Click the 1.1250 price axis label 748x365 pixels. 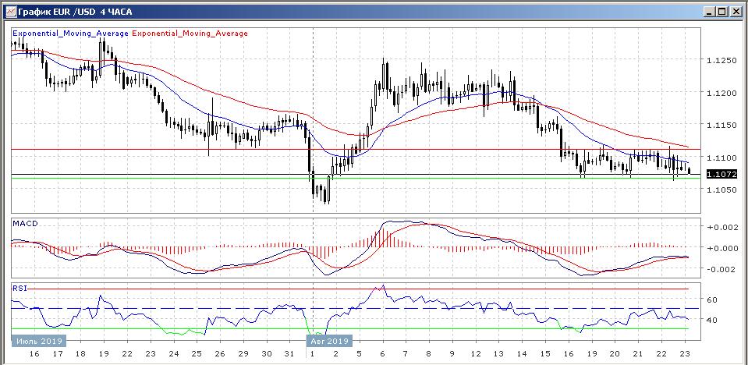click(721, 60)
